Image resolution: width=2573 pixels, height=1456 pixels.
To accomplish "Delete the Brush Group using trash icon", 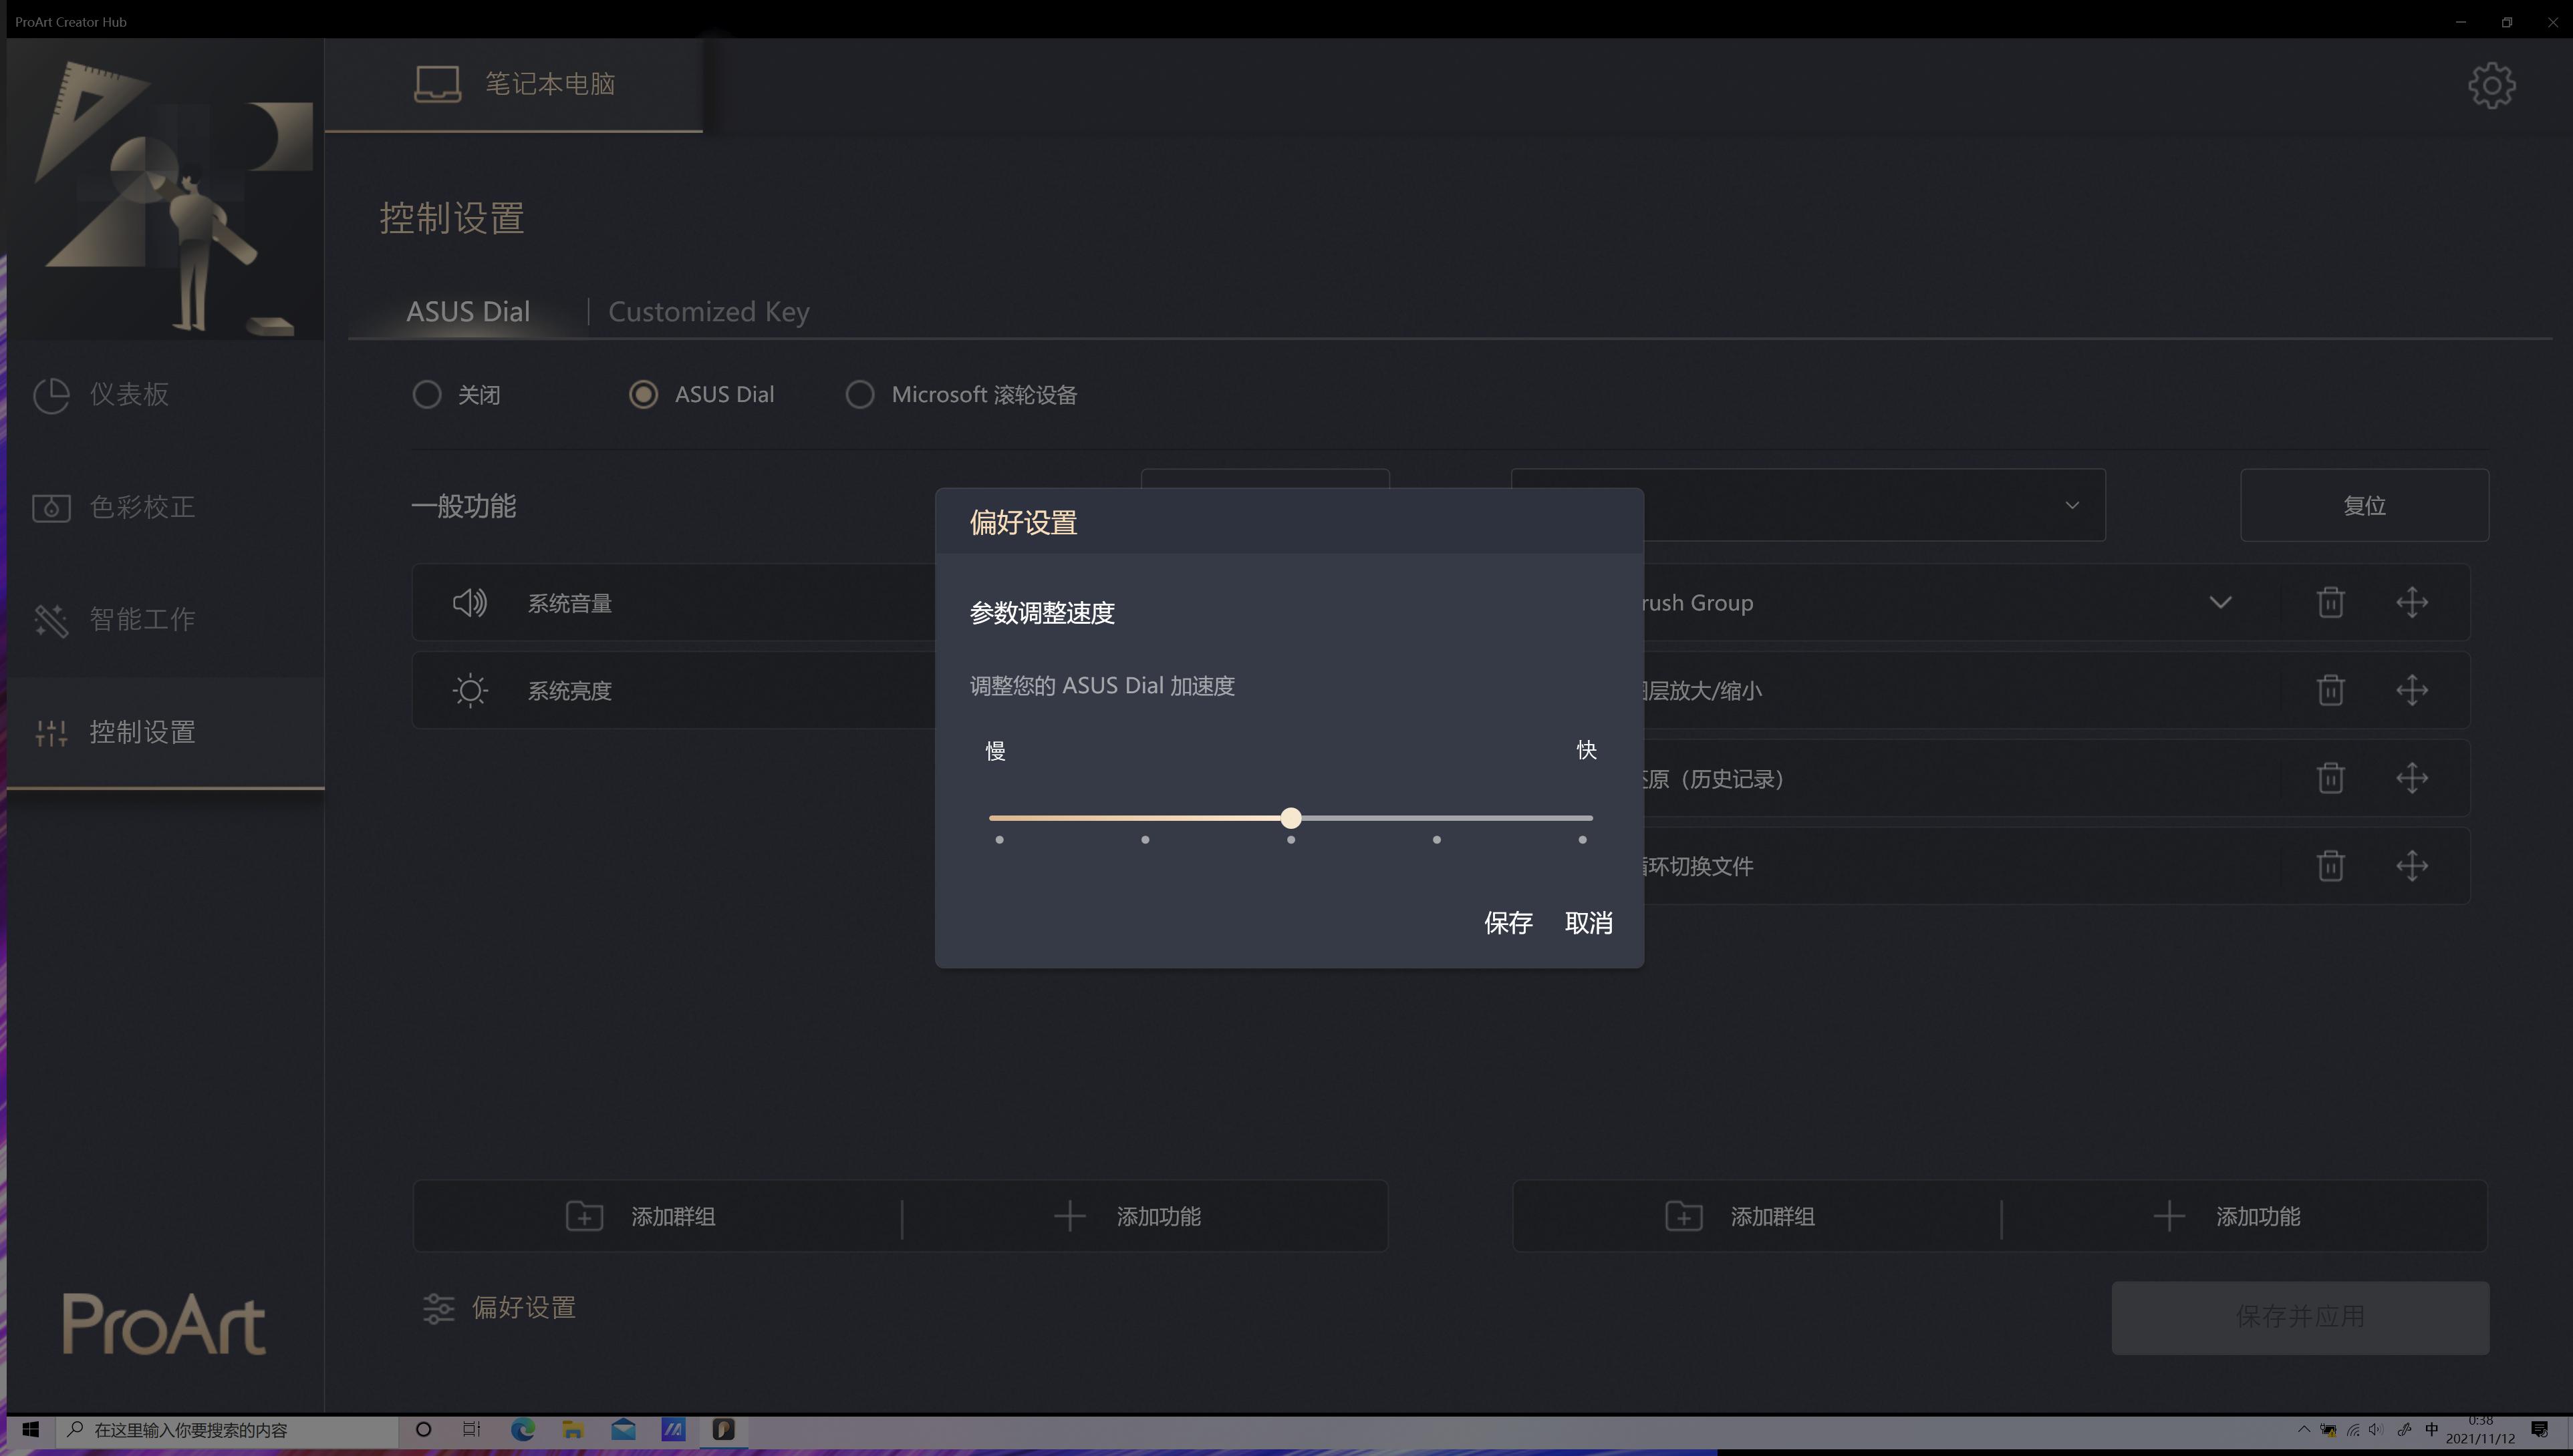I will click(2330, 602).
